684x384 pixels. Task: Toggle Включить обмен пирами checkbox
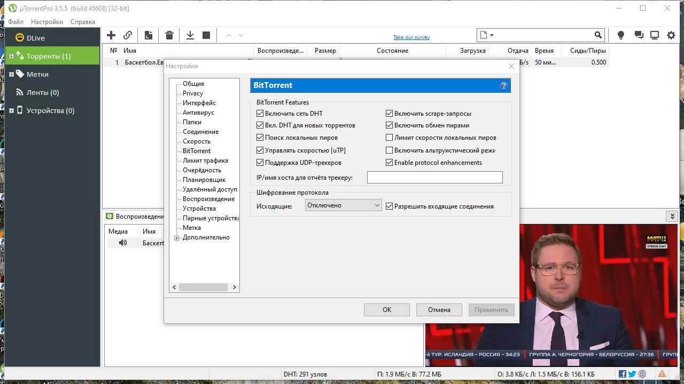pos(390,125)
